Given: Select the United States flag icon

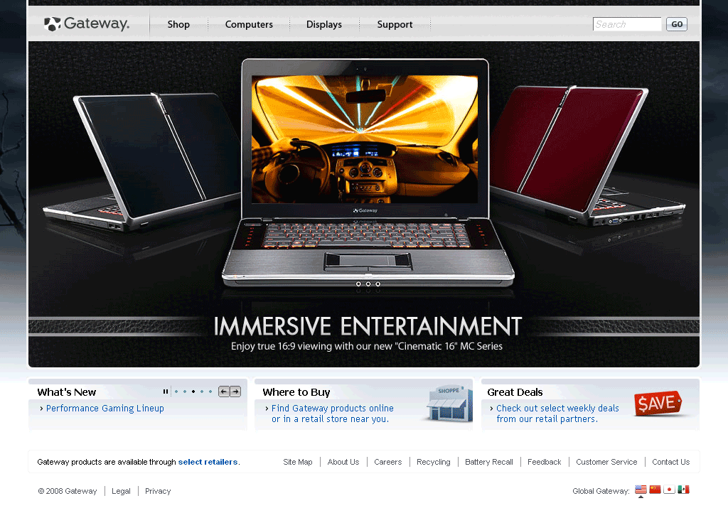Looking at the screenshot, I should tap(641, 490).
